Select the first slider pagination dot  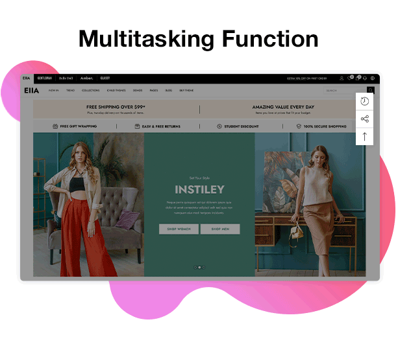pyautogui.click(x=195, y=267)
